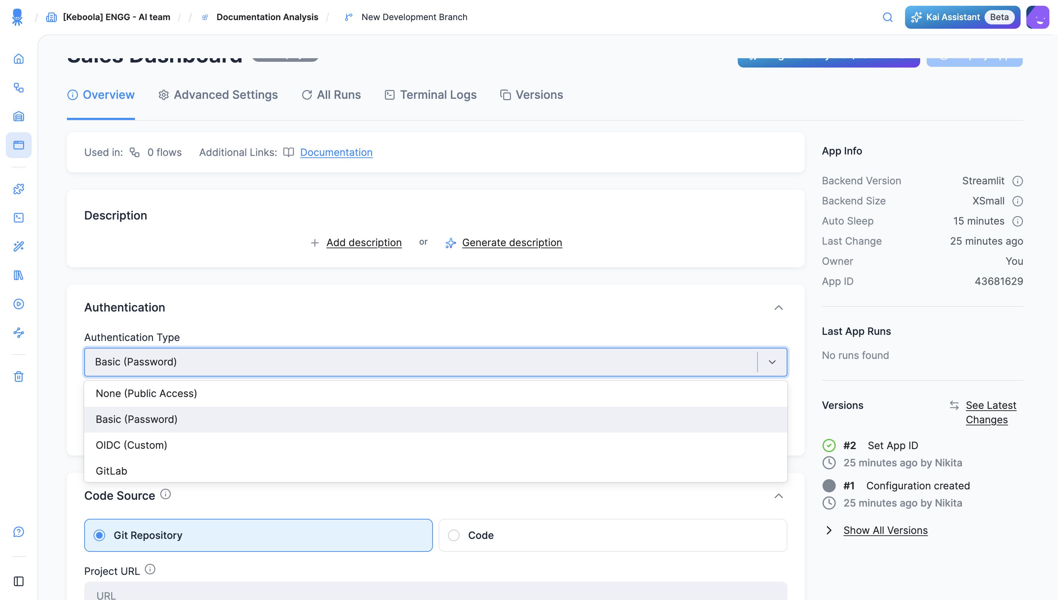Show the Code Source info icon

tap(166, 494)
